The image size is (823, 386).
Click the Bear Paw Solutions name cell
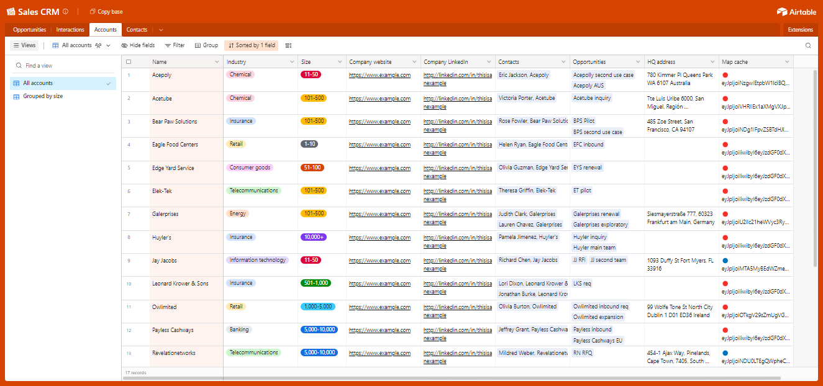186,126
